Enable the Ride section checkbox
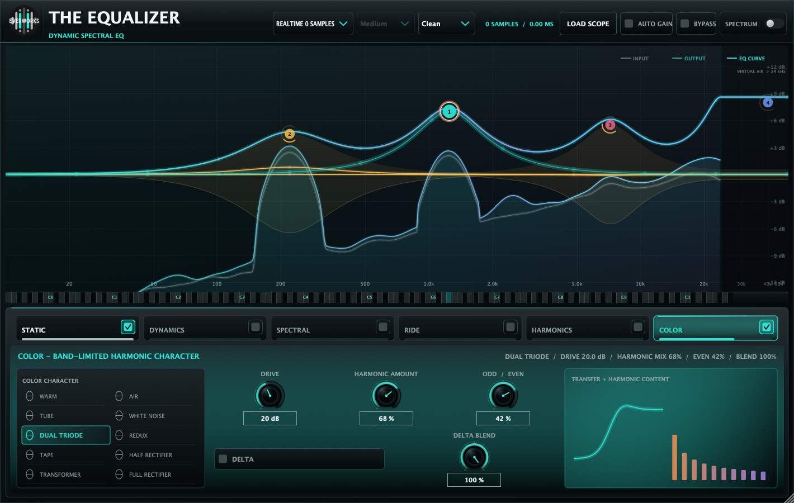The image size is (794, 503). (x=511, y=327)
